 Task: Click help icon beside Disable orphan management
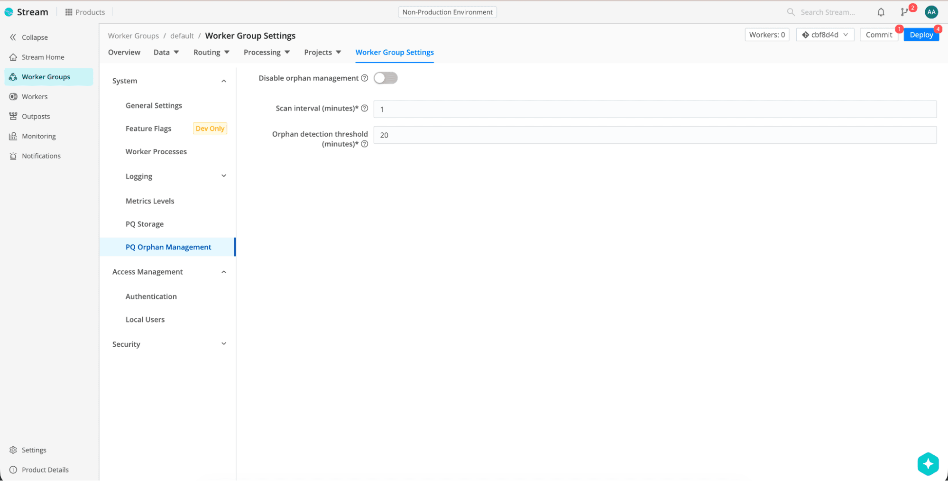click(x=364, y=78)
